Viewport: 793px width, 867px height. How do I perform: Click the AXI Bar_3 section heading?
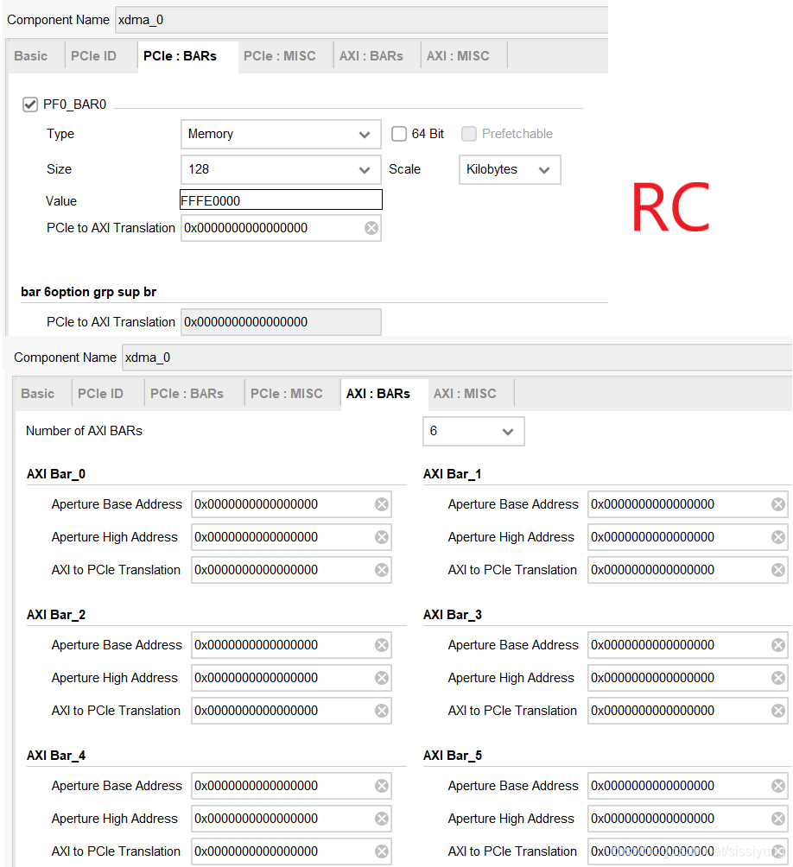point(453,615)
